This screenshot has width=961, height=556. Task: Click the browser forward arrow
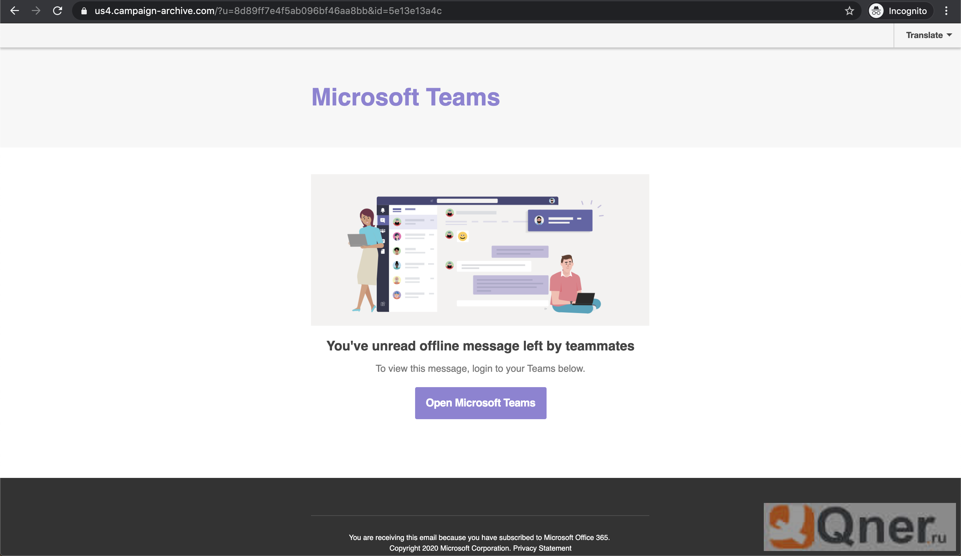(36, 11)
